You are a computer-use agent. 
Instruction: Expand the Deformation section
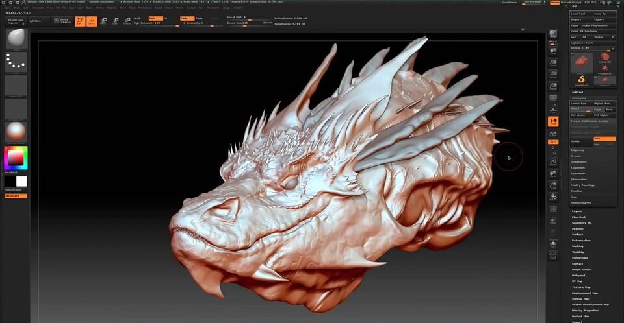click(x=581, y=241)
